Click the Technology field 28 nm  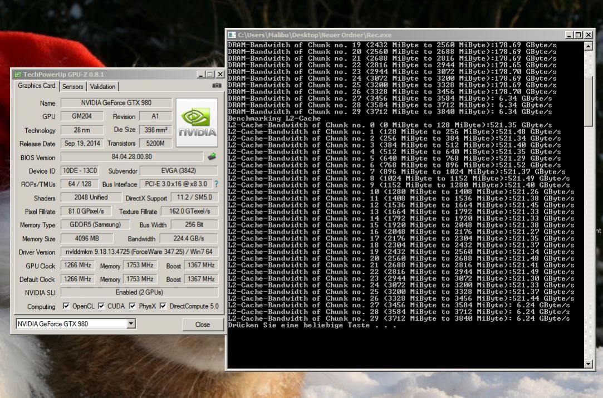point(82,130)
